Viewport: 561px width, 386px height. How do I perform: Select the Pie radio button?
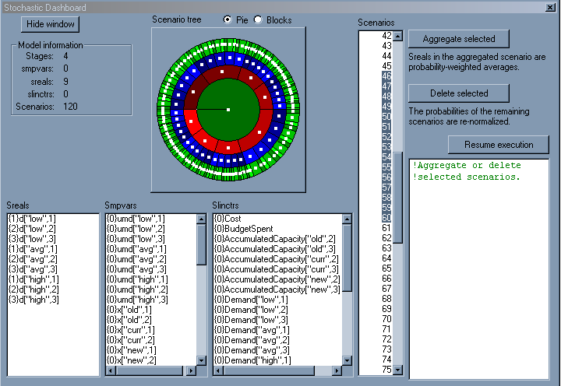click(228, 19)
